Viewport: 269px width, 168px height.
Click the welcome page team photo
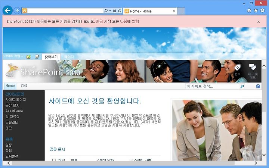tap(217, 130)
